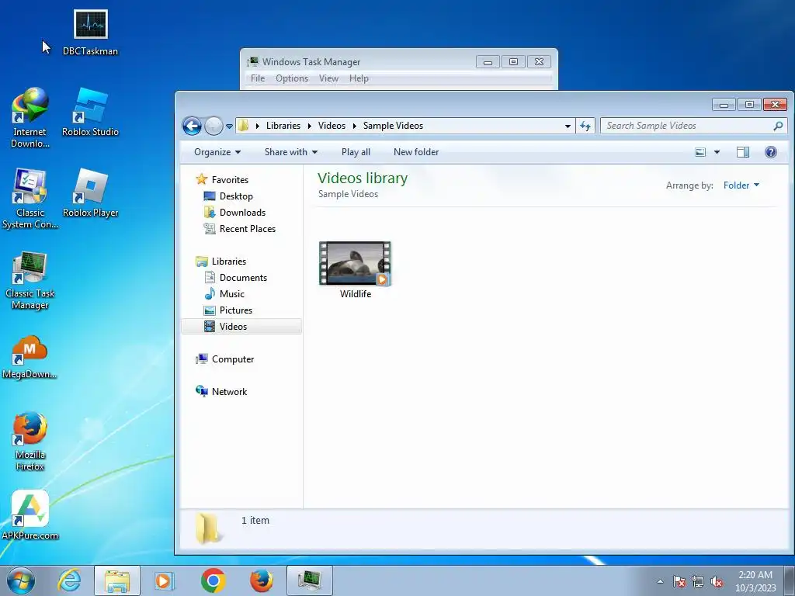Click the Libraries breadcrumb segment
795x596 pixels.
pyautogui.click(x=283, y=126)
